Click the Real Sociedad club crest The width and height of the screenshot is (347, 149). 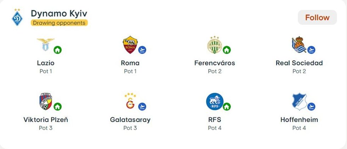tap(298, 44)
